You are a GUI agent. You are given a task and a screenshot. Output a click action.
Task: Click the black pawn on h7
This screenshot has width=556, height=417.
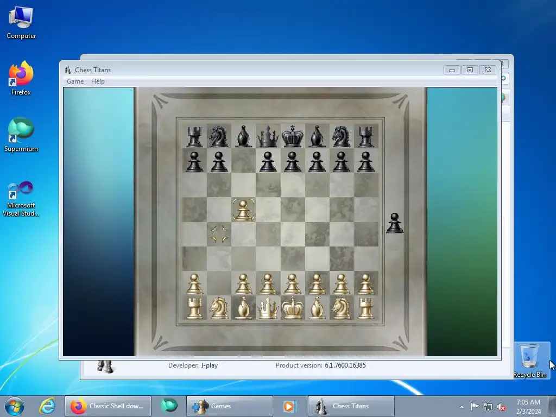(x=365, y=162)
